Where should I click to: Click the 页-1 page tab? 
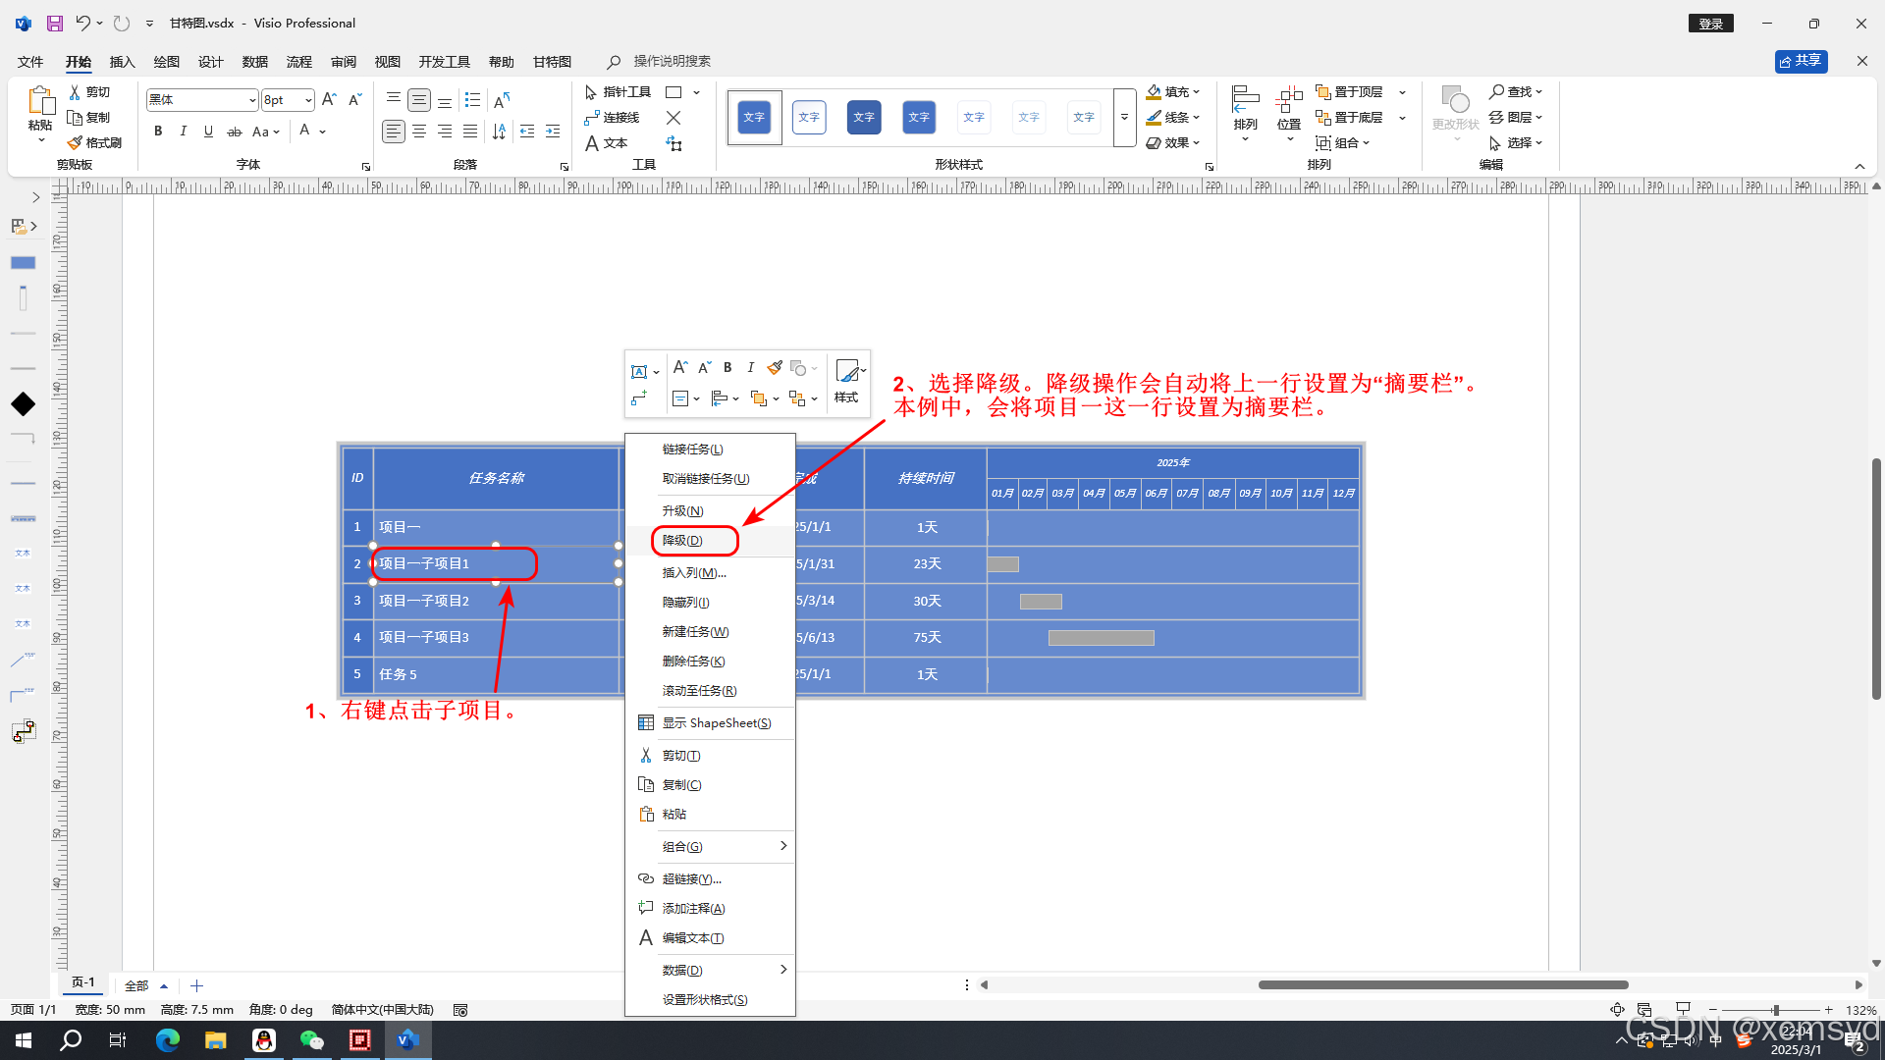coord(83,982)
